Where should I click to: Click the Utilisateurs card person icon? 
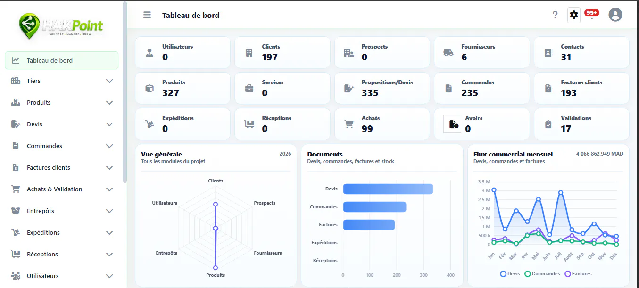[x=149, y=52]
